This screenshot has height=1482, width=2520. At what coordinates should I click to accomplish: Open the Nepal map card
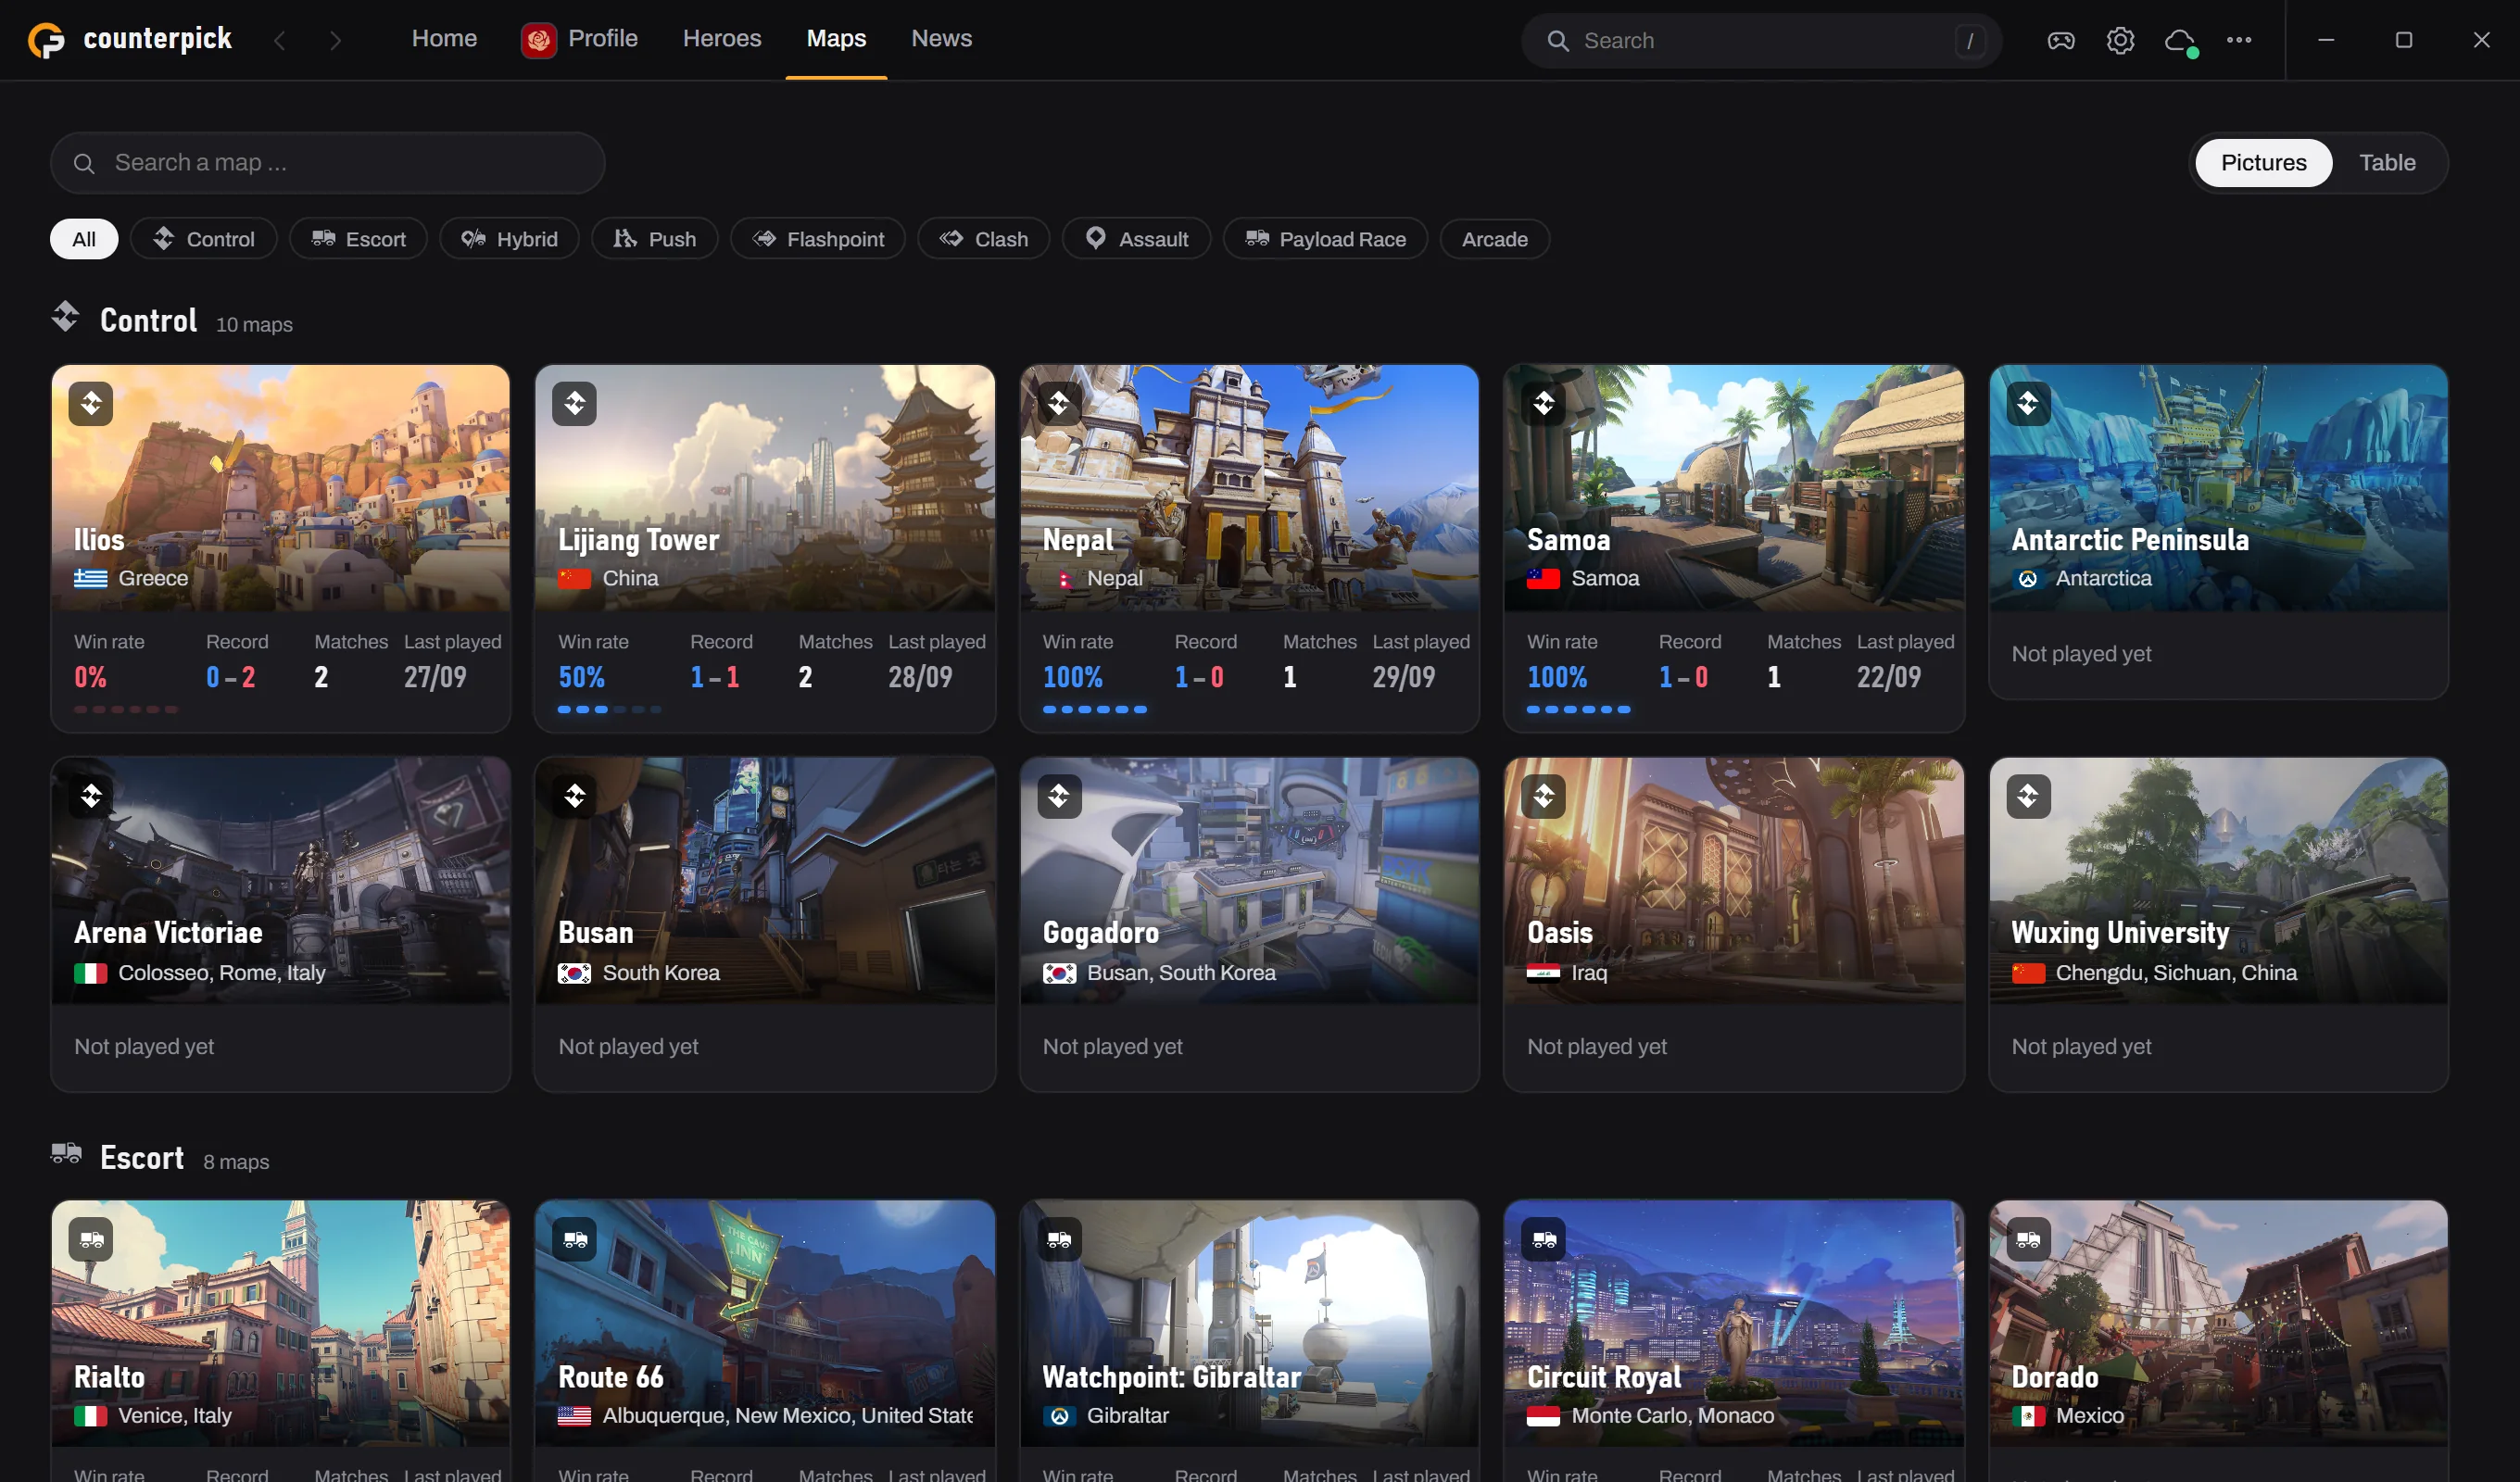pyautogui.click(x=1249, y=548)
